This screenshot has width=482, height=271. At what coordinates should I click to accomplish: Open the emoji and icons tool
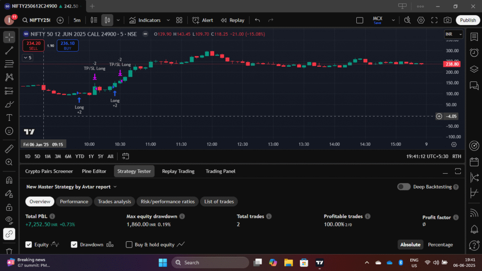click(9, 131)
